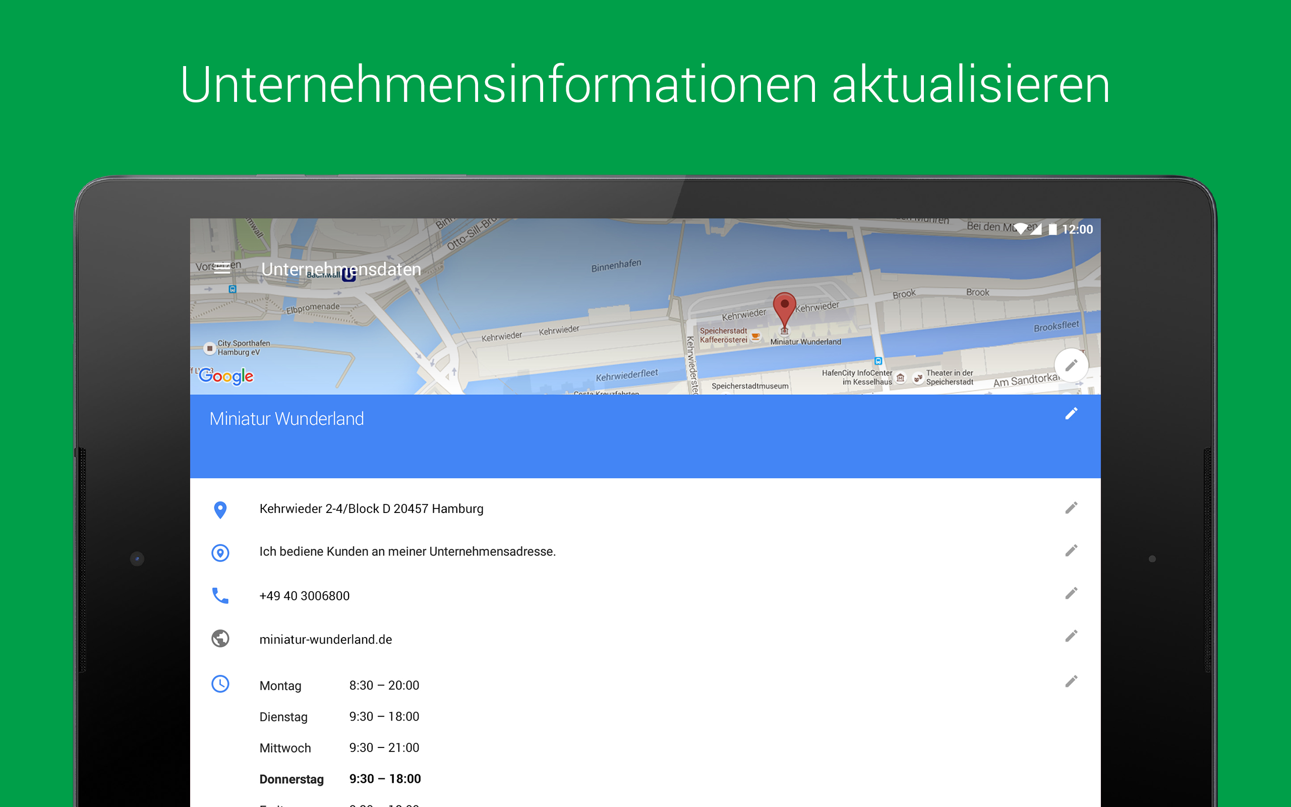Tap the HafenCity InfoCenter museum marker
1291x807 pixels.
[901, 378]
